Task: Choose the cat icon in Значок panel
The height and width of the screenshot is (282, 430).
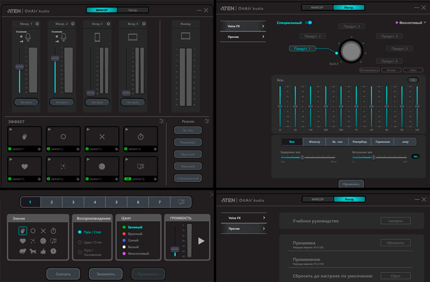Action: click(23, 251)
